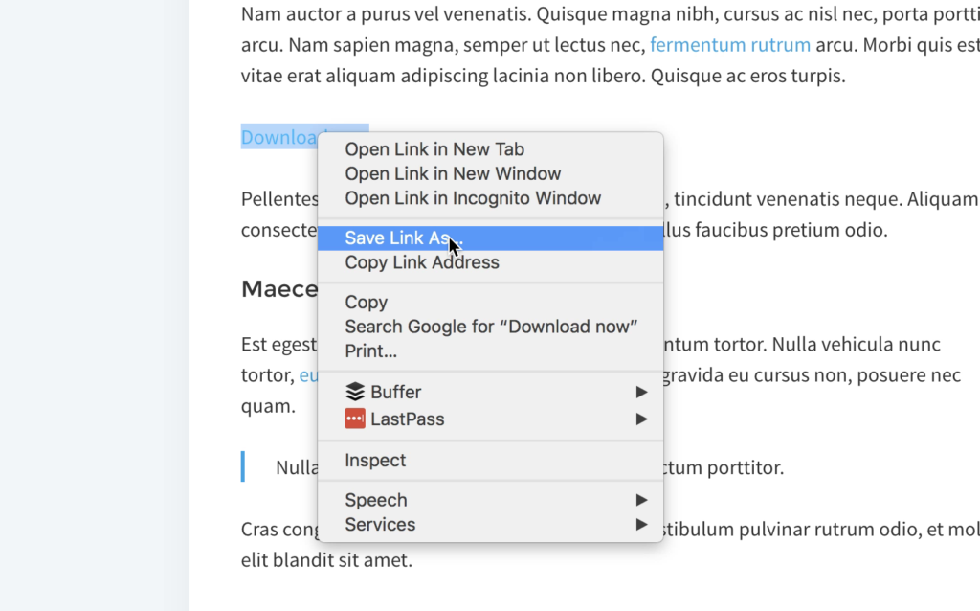Screen dimensions: 980x611
Task: Select the Copy menu item
Action: click(491, 302)
